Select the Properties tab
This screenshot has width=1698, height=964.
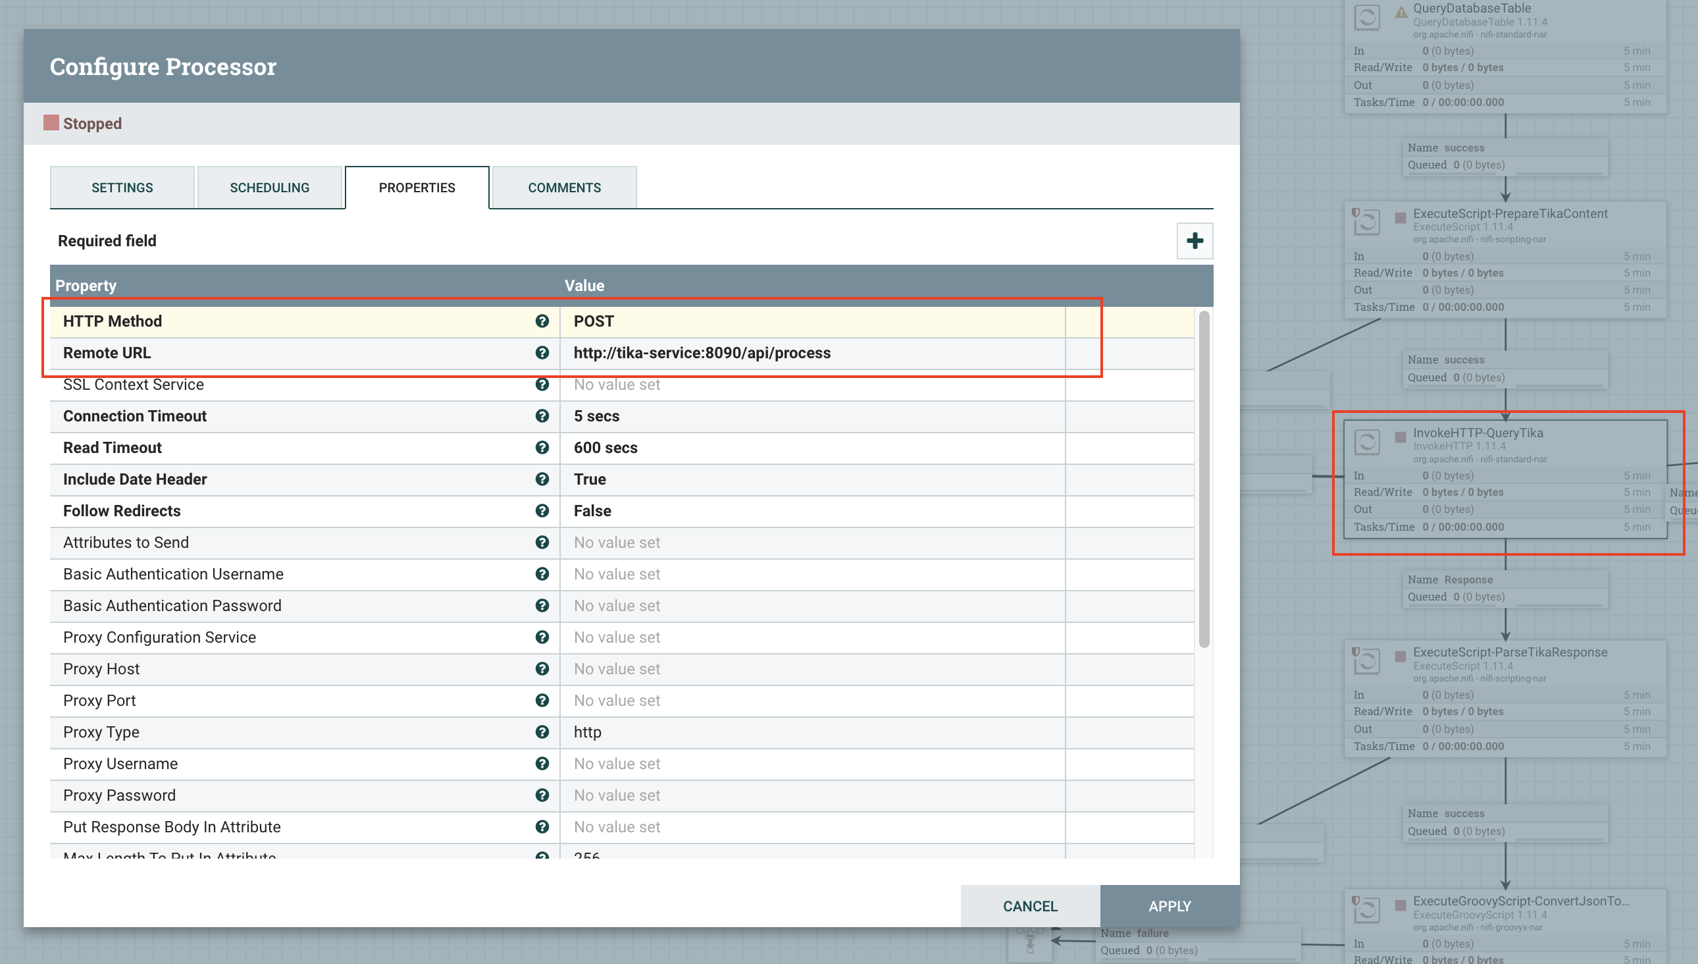coord(417,188)
